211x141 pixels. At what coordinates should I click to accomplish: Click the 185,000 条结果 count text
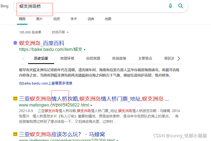point(30,32)
